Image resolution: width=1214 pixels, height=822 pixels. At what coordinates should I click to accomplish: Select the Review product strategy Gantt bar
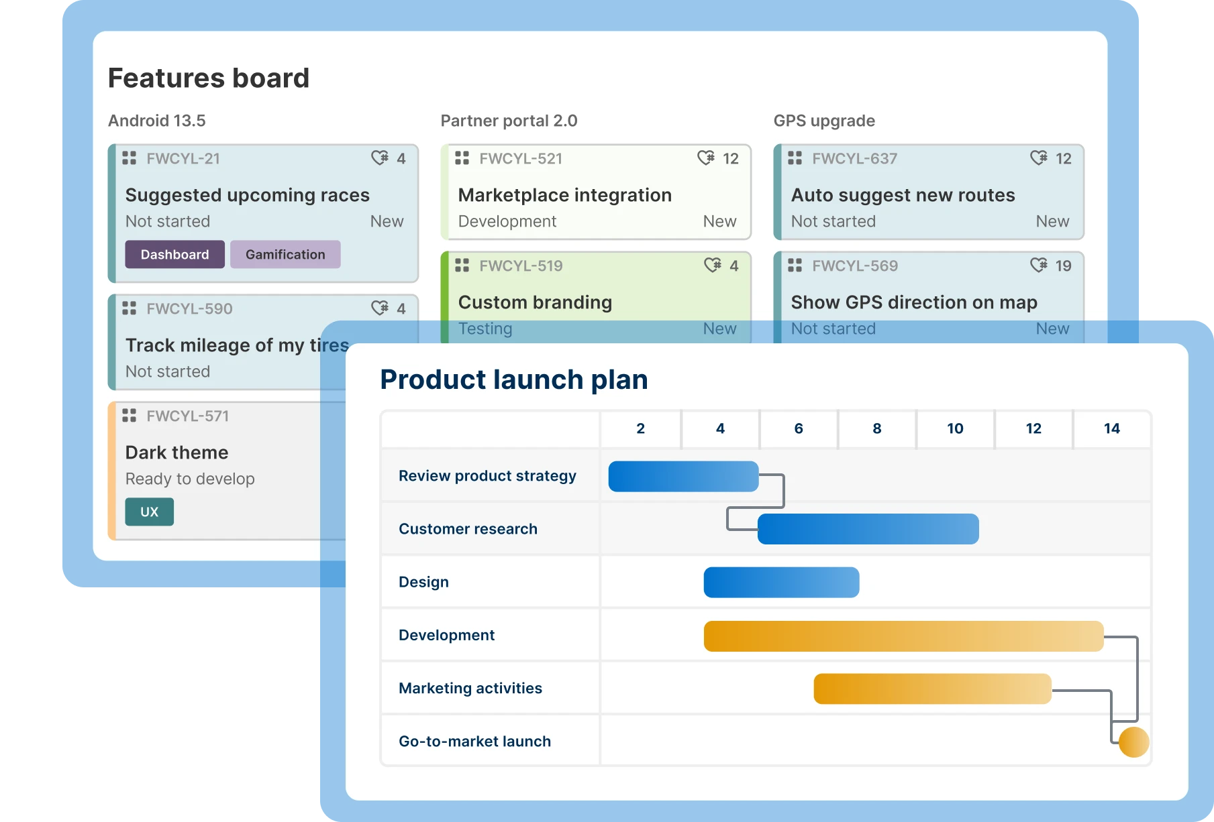coord(684,476)
